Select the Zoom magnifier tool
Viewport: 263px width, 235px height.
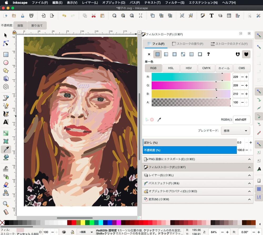[6, 204]
